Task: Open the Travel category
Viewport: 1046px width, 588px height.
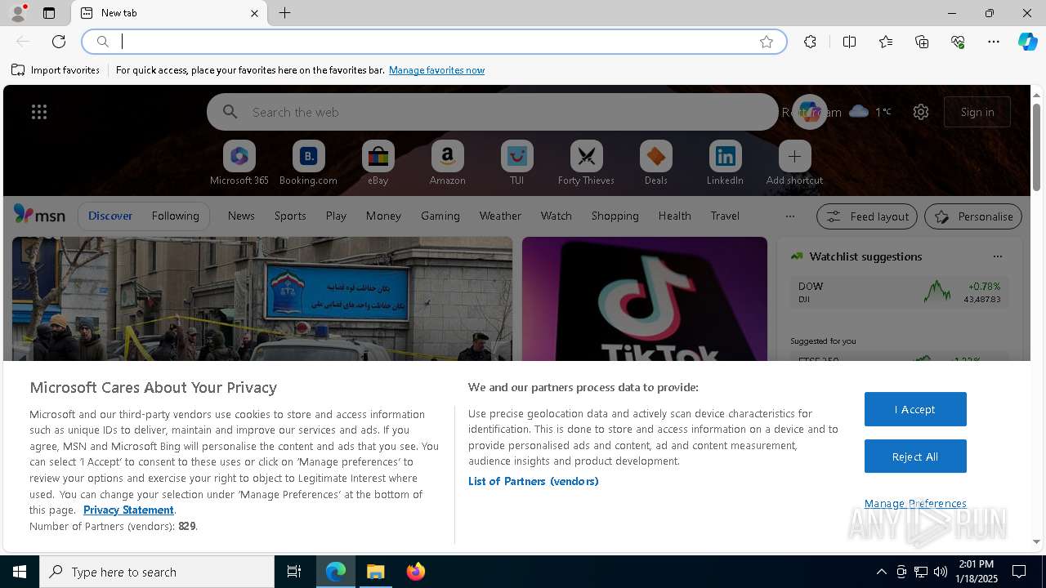Action: [725, 216]
